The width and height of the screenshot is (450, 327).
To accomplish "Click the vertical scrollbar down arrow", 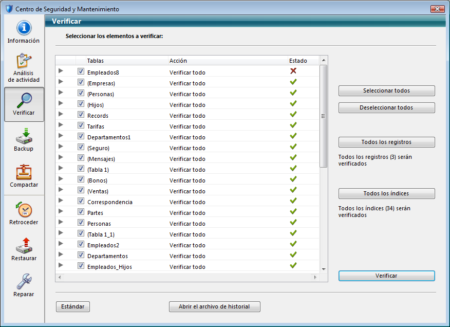I will click(x=324, y=269).
